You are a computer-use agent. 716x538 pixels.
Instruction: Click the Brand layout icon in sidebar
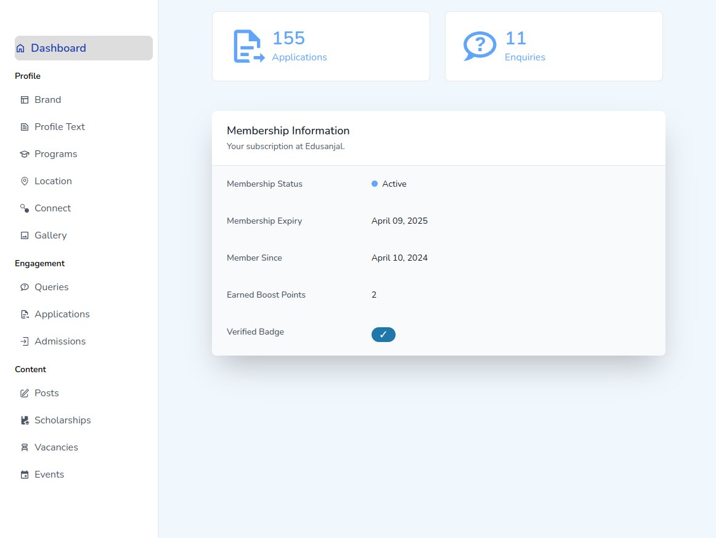25,100
